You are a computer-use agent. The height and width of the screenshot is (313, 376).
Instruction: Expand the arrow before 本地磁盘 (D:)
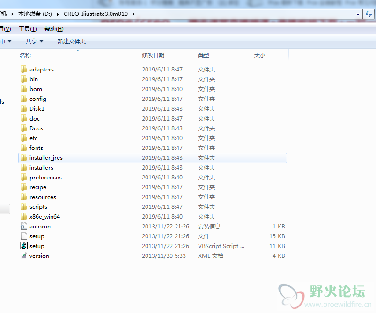[13, 14]
